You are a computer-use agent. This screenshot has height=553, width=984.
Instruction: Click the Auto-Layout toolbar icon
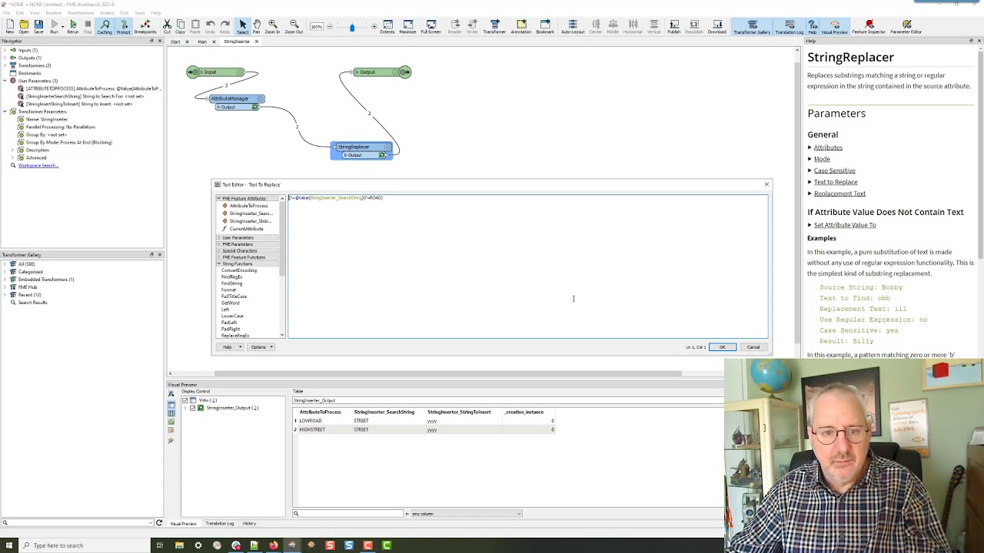pos(573,27)
